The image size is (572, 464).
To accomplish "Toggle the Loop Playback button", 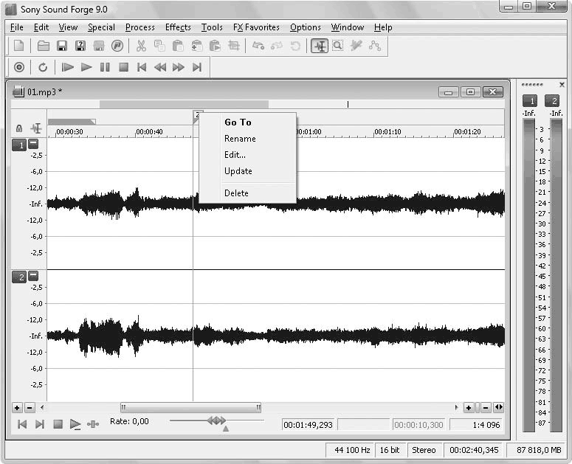I will [43, 67].
